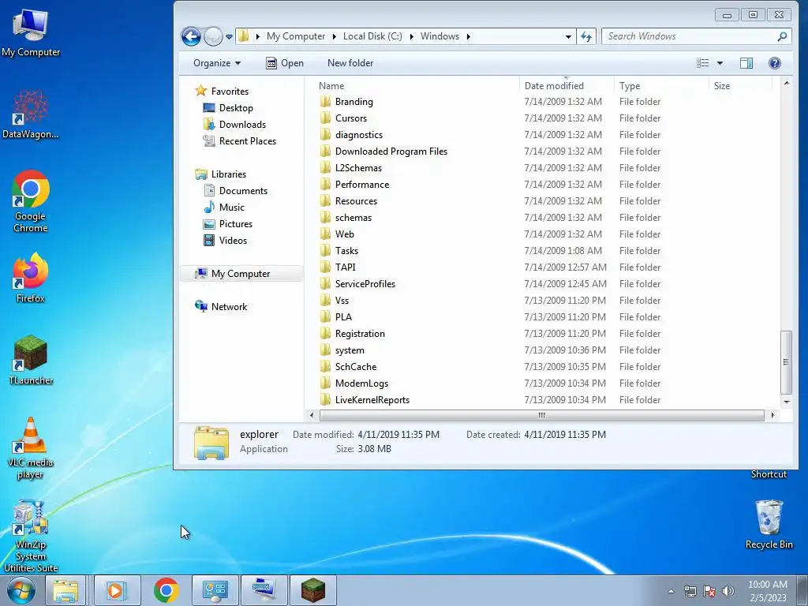
Task: Open VLC media player desktop icon
Action: [31, 448]
